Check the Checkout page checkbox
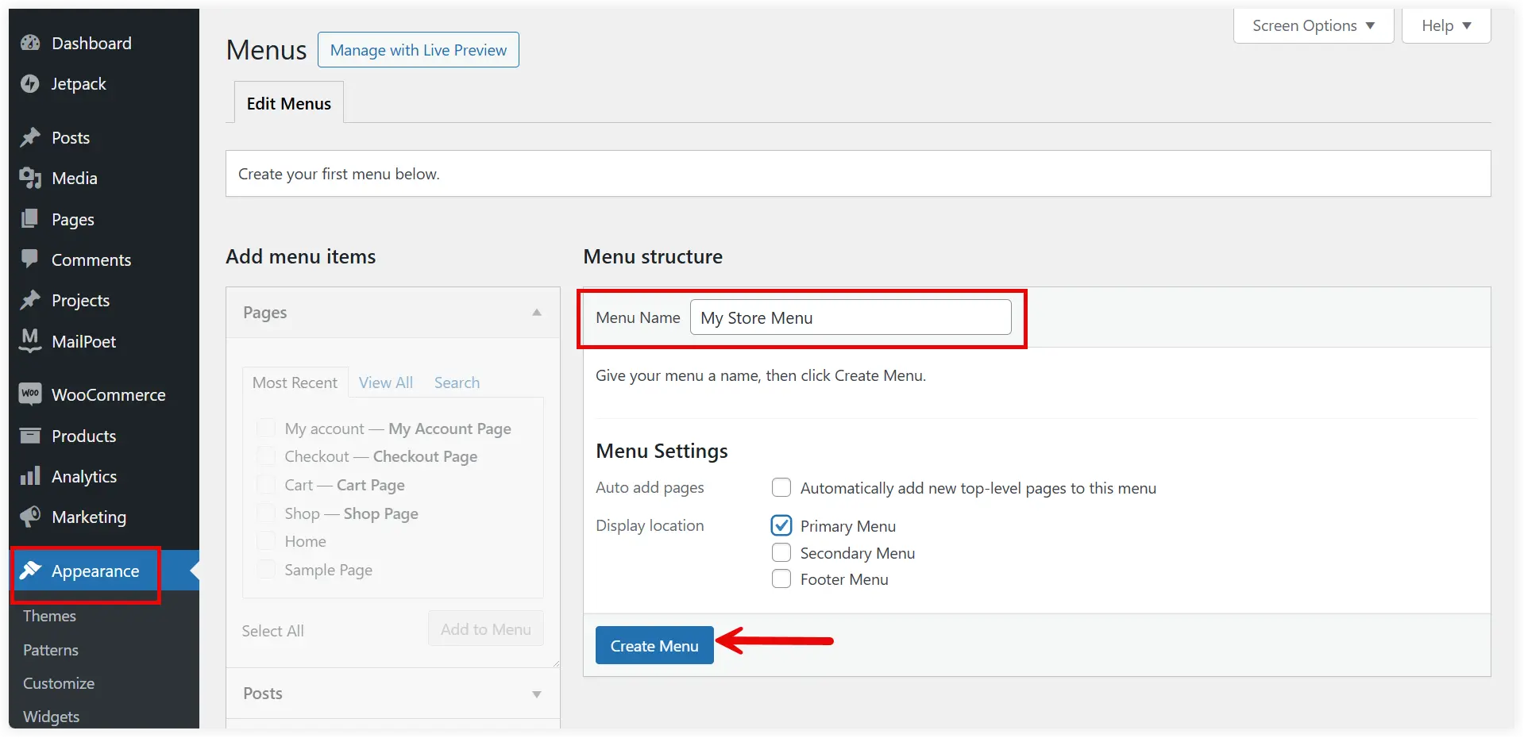Viewport: 1524px width, 738px height. 267,456
